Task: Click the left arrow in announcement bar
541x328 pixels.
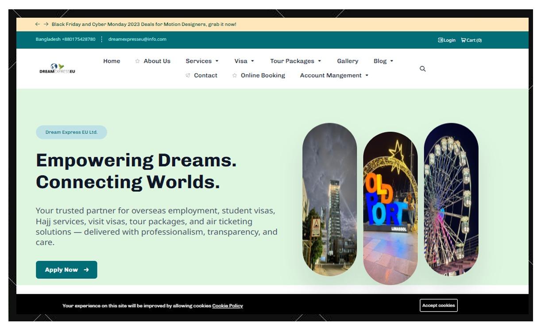Action: [x=36, y=23]
